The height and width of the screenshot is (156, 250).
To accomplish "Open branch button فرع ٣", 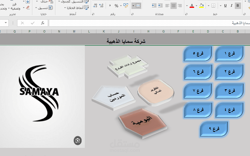I will click(x=229, y=91).
